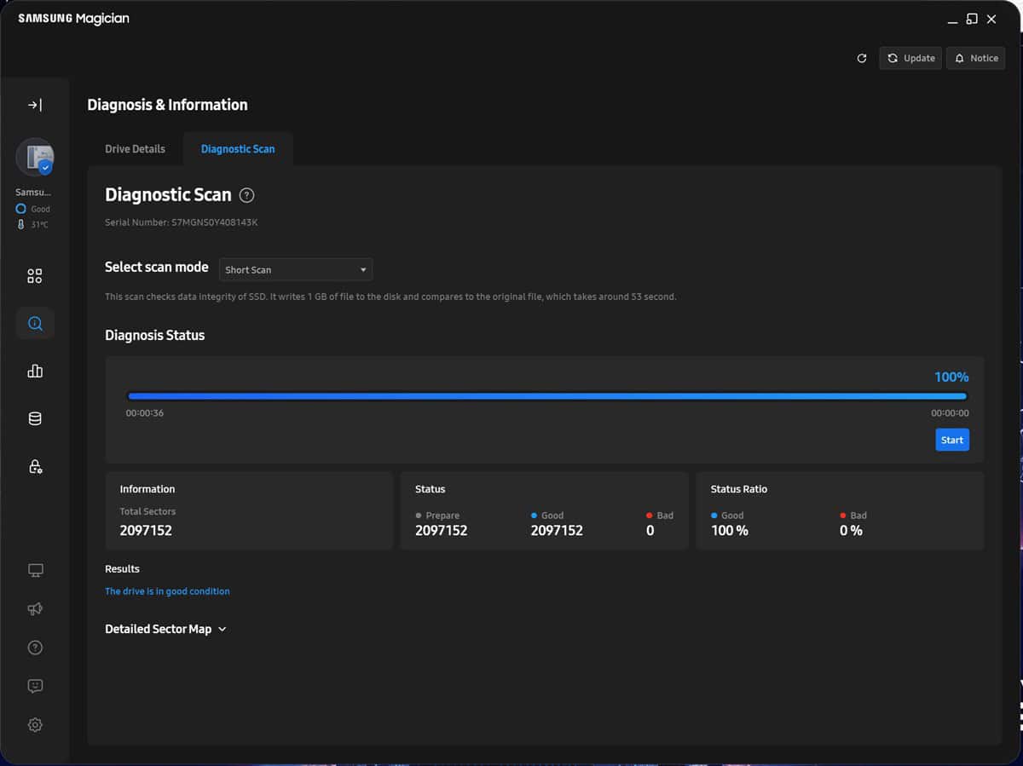Expand the Detailed Sector Map section
Image resolution: width=1023 pixels, height=766 pixels.
(166, 629)
